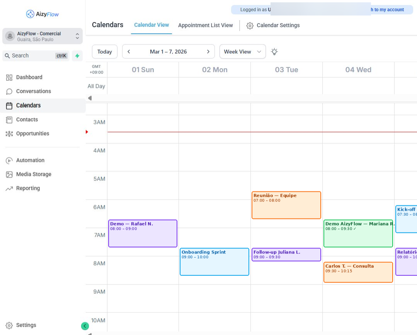Image resolution: width=417 pixels, height=335 pixels.
Task: Open the Week View dropdown
Action: (242, 51)
